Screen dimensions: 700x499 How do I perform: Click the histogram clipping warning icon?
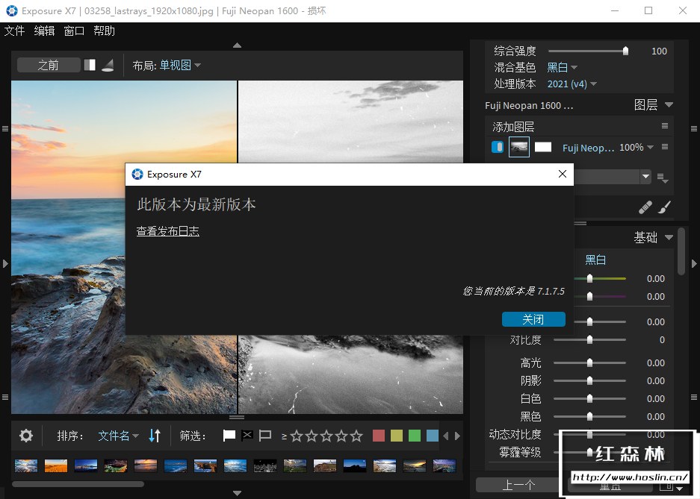[x=108, y=65]
